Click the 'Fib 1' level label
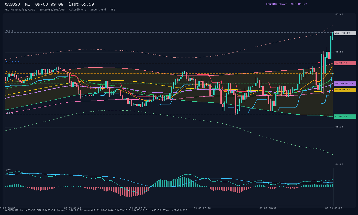The height and width of the screenshot is (215, 358). coord(9,31)
